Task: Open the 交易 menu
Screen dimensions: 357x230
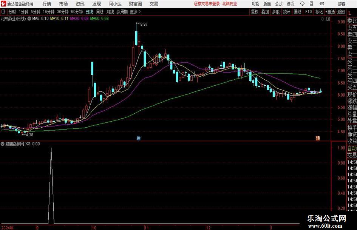Action: 154,4
